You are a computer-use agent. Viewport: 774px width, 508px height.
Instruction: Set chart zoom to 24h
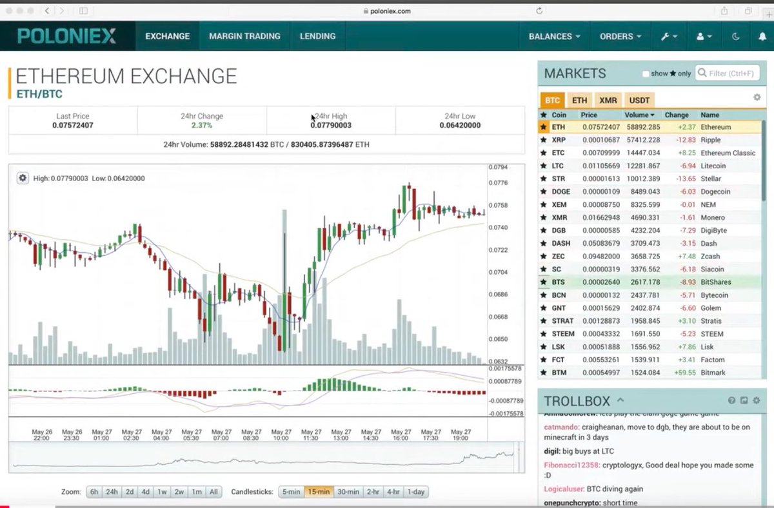coord(112,492)
